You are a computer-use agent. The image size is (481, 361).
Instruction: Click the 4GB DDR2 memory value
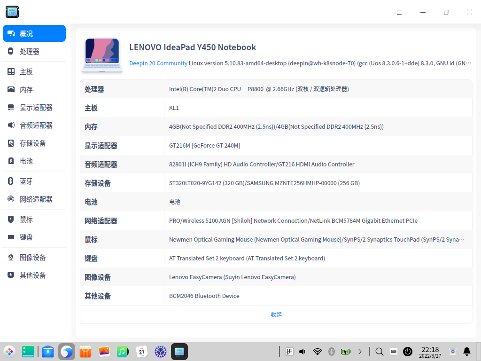click(x=276, y=127)
